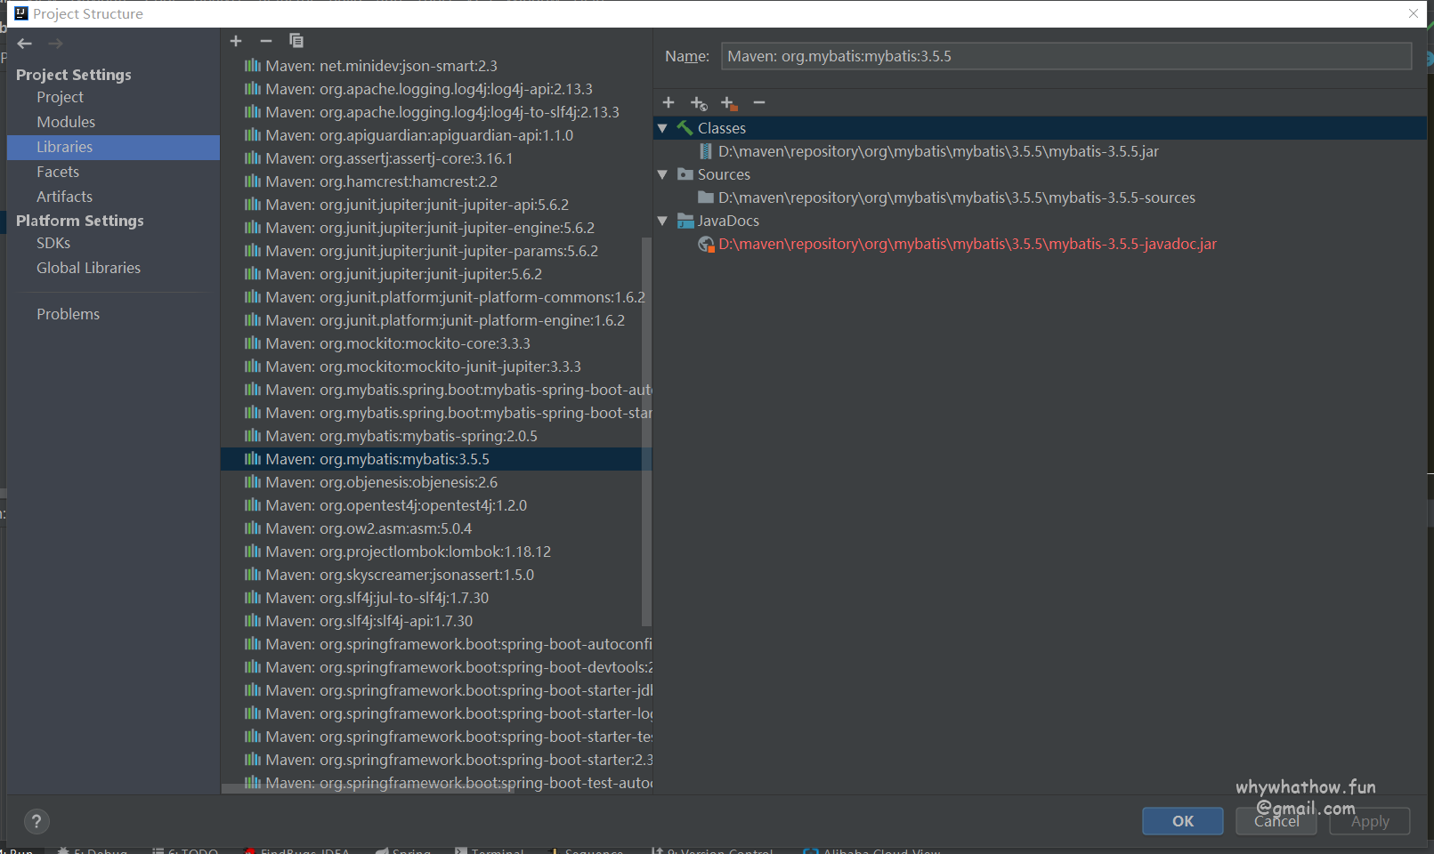1434x854 pixels.
Task: Open help with the question mark button
Action: [x=36, y=821]
